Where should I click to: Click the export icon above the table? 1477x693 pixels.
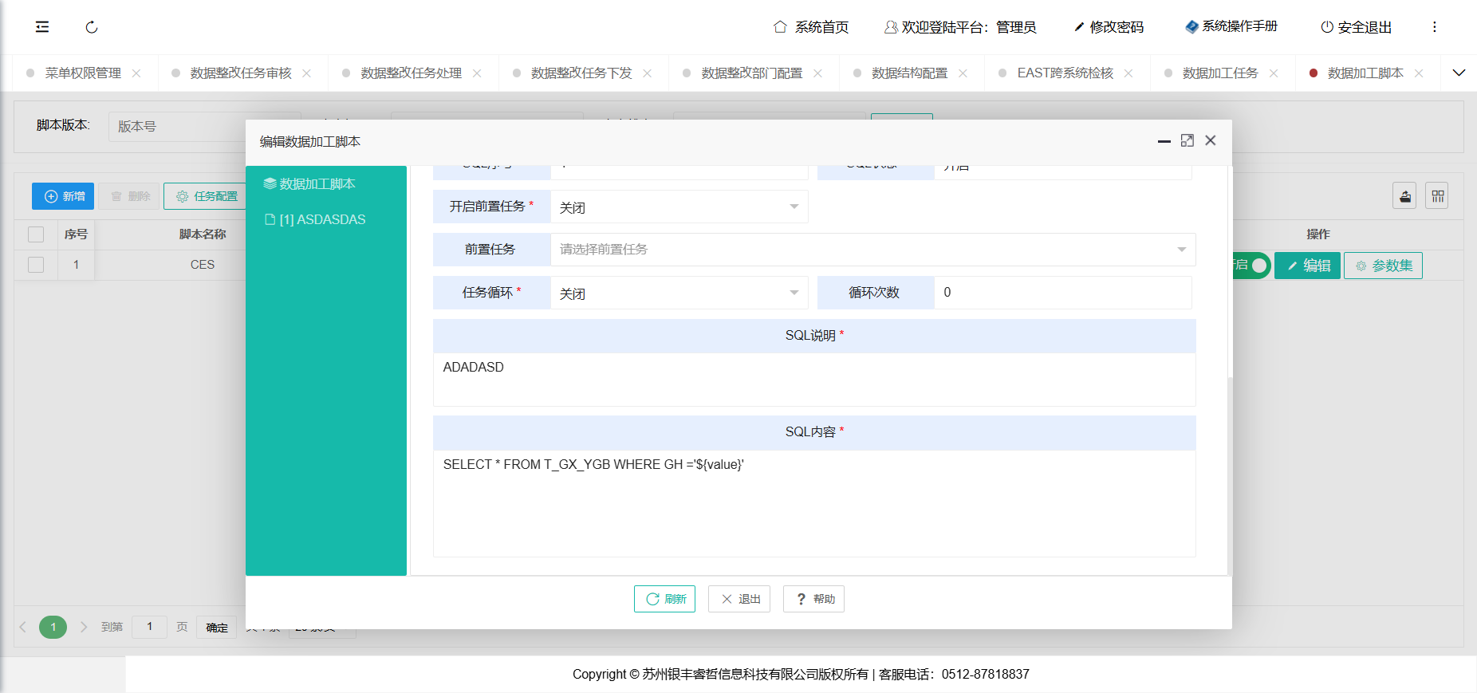point(1404,196)
